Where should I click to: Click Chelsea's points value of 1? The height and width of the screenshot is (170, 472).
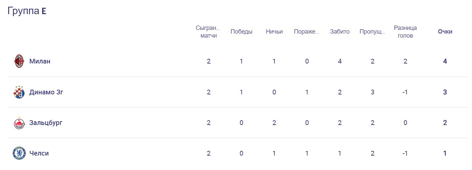(445, 153)
